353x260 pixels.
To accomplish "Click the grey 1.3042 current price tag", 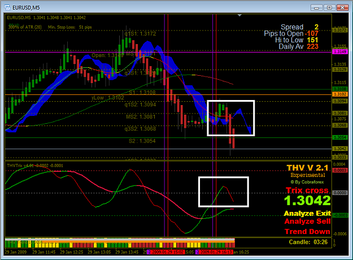I will pyautogui.click(x=340, y=149).
